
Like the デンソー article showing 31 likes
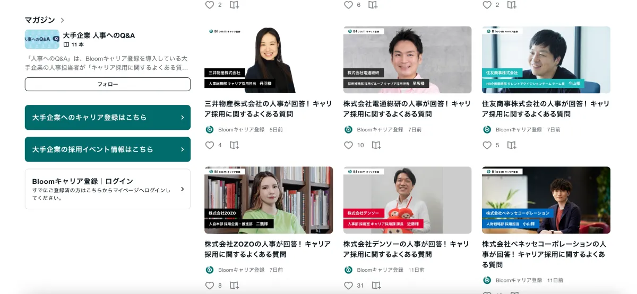[x=348, y=286]
